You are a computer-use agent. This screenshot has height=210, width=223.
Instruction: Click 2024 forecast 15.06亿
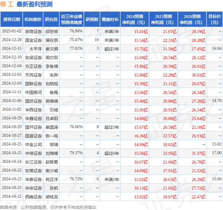click(x=141, y=92)
